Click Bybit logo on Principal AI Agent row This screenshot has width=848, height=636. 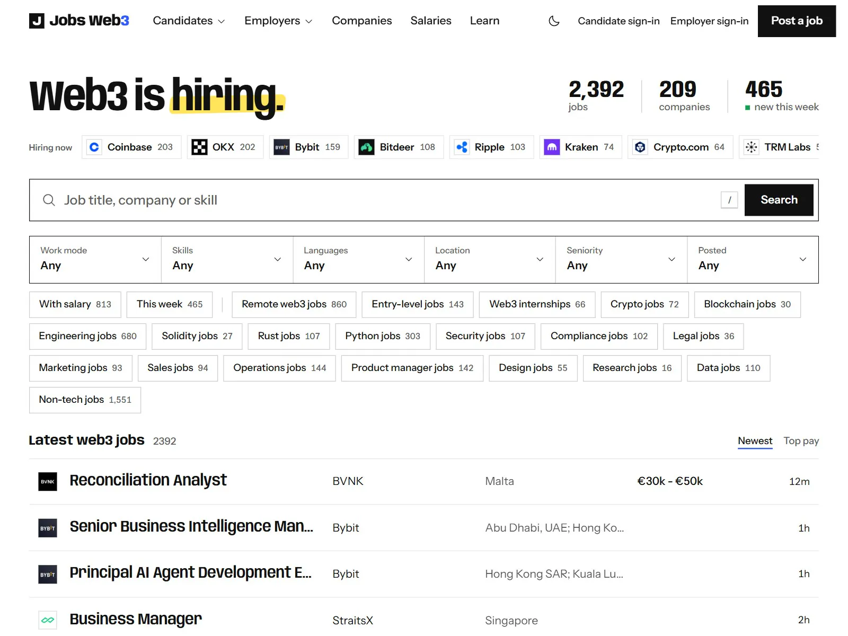[48, 574]
